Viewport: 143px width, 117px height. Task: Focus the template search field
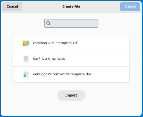(71, 23)
